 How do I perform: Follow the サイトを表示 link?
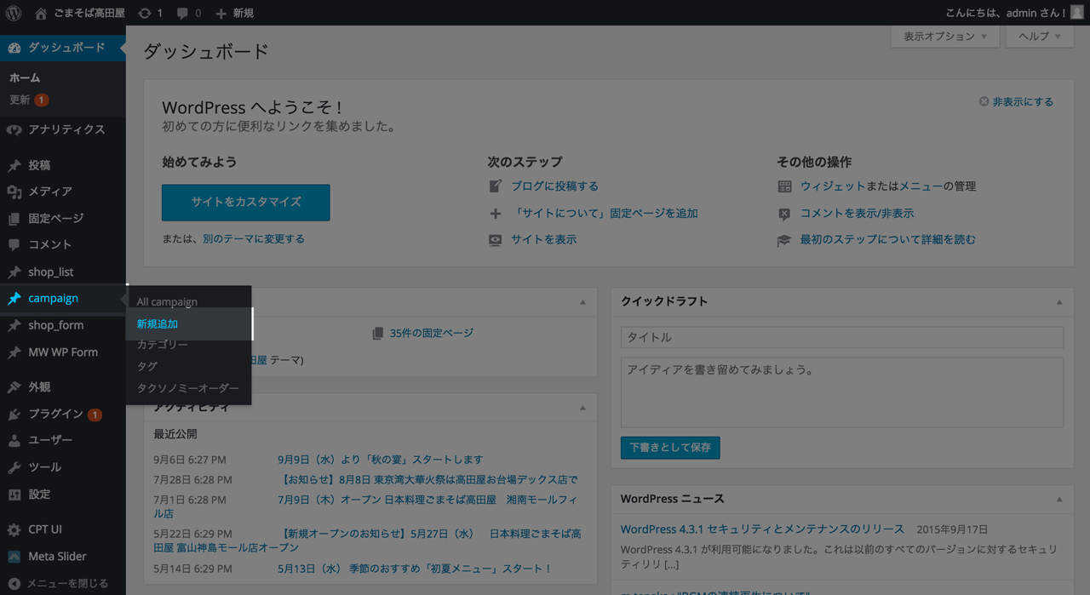(544, 240)
